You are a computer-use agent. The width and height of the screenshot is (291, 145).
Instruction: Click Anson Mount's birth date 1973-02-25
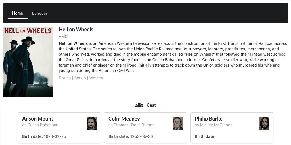pos(55,136)
